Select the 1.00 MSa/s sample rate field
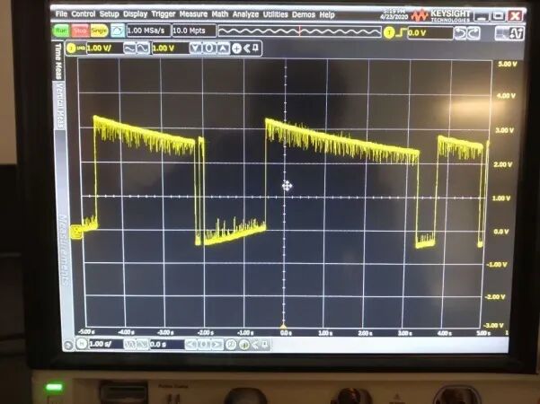This screenshot has width=540, height=404. [148, 31]
